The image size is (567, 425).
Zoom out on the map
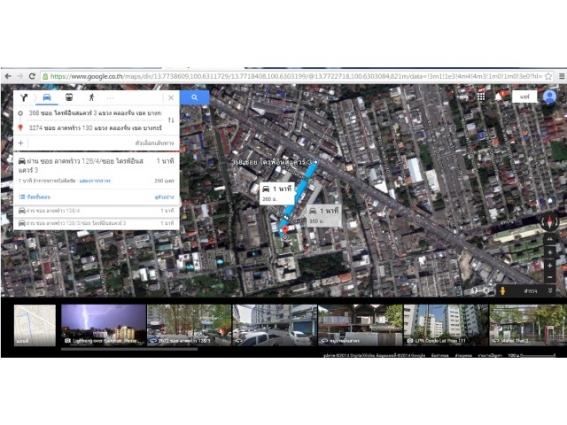pyautogui.click(x=549, y=277)
